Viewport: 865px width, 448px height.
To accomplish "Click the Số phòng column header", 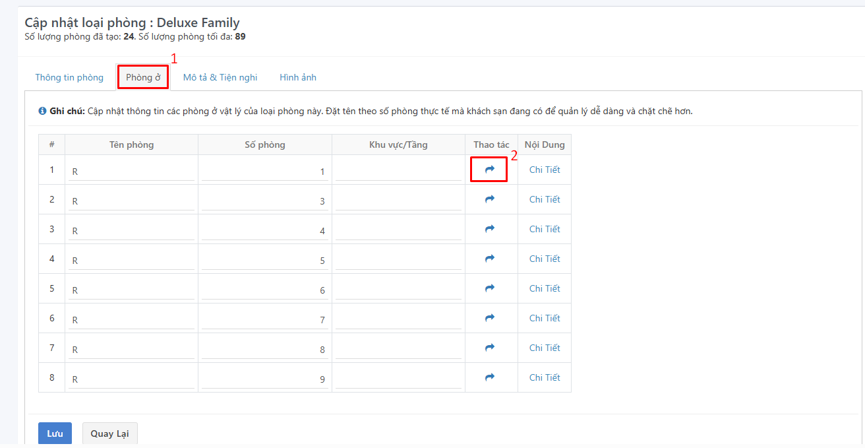I will 264,144.
